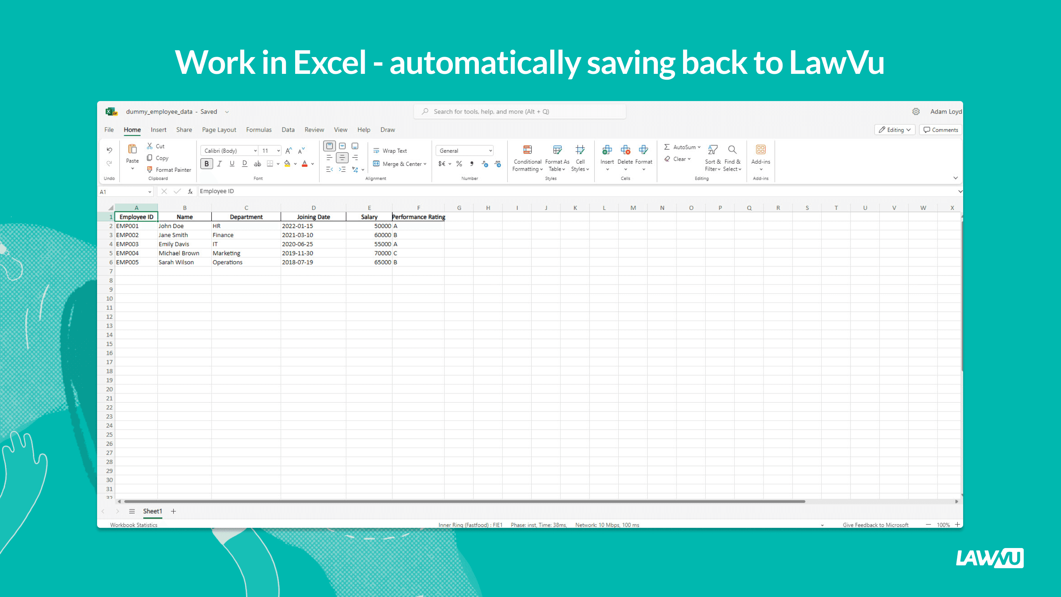Switch to the Formulas tab
The height and width of the screenshot is (597, 1061).
(x=259, y=130)
